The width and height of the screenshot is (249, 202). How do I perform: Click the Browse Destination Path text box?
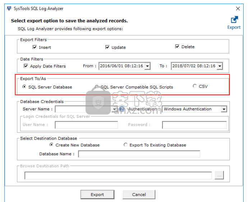pos(118,175)
